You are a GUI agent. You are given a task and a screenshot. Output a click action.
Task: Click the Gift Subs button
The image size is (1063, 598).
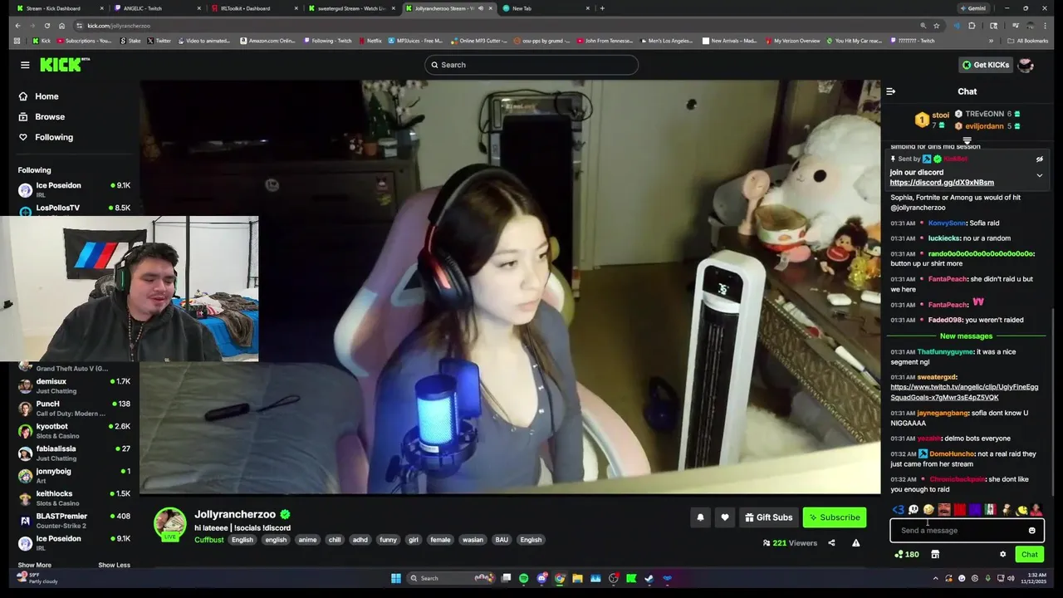tap(768, 517)
